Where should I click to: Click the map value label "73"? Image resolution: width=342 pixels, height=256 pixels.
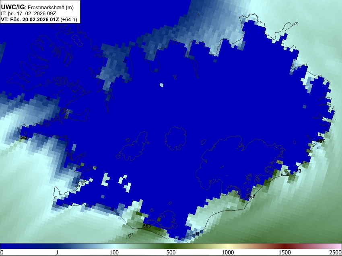coord(299,171)
